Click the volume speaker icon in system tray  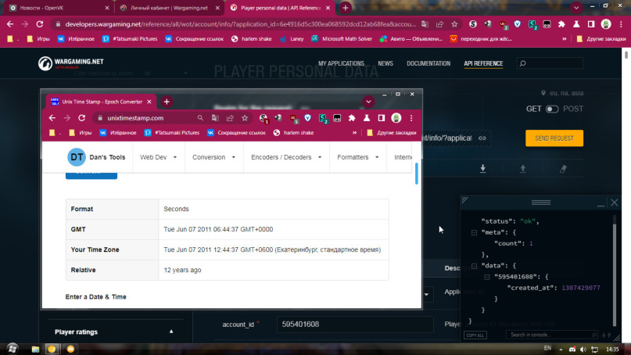(x=583, y=349)
